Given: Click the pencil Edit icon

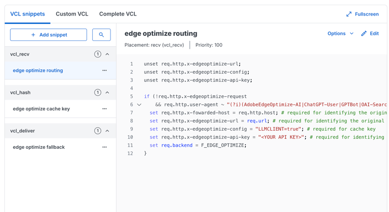Looking at the screenshot, I should (364, 34).
